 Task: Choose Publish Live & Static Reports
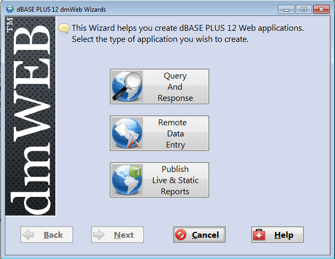160,180
